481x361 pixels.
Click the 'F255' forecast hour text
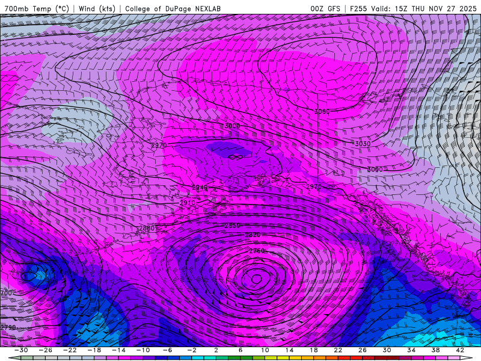tap(358, 8)
